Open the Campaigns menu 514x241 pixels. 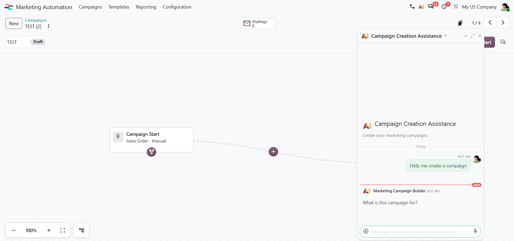[x=90, y=7]
